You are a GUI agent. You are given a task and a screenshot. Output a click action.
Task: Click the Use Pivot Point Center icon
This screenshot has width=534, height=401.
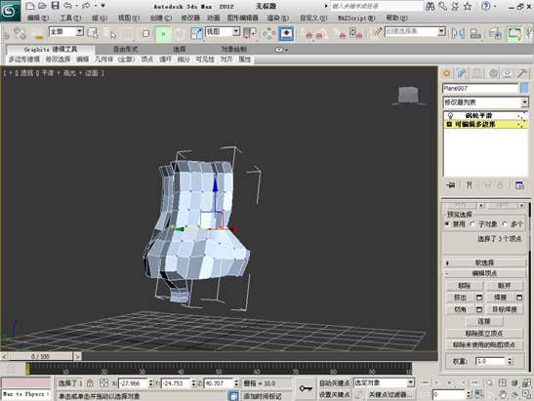click(x=251, y=33)
